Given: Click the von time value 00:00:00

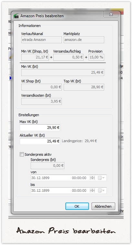Looking at the screenshot, I should click(79, 178).
